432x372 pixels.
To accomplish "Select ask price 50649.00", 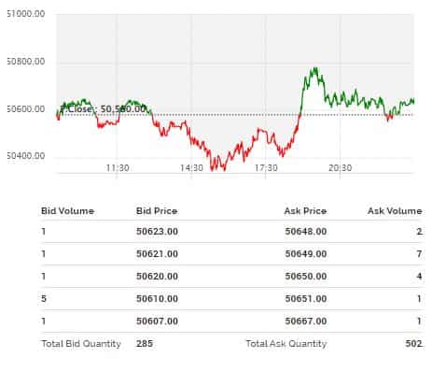I will point(306,254).
